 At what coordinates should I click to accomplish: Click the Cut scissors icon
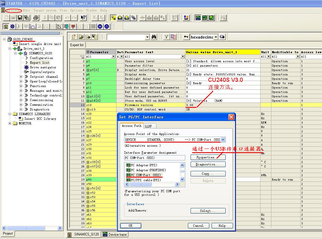(45, 18)
